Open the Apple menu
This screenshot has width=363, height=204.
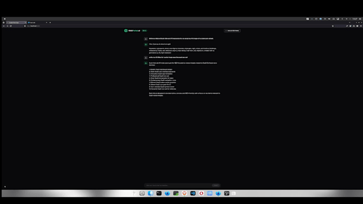5,19
